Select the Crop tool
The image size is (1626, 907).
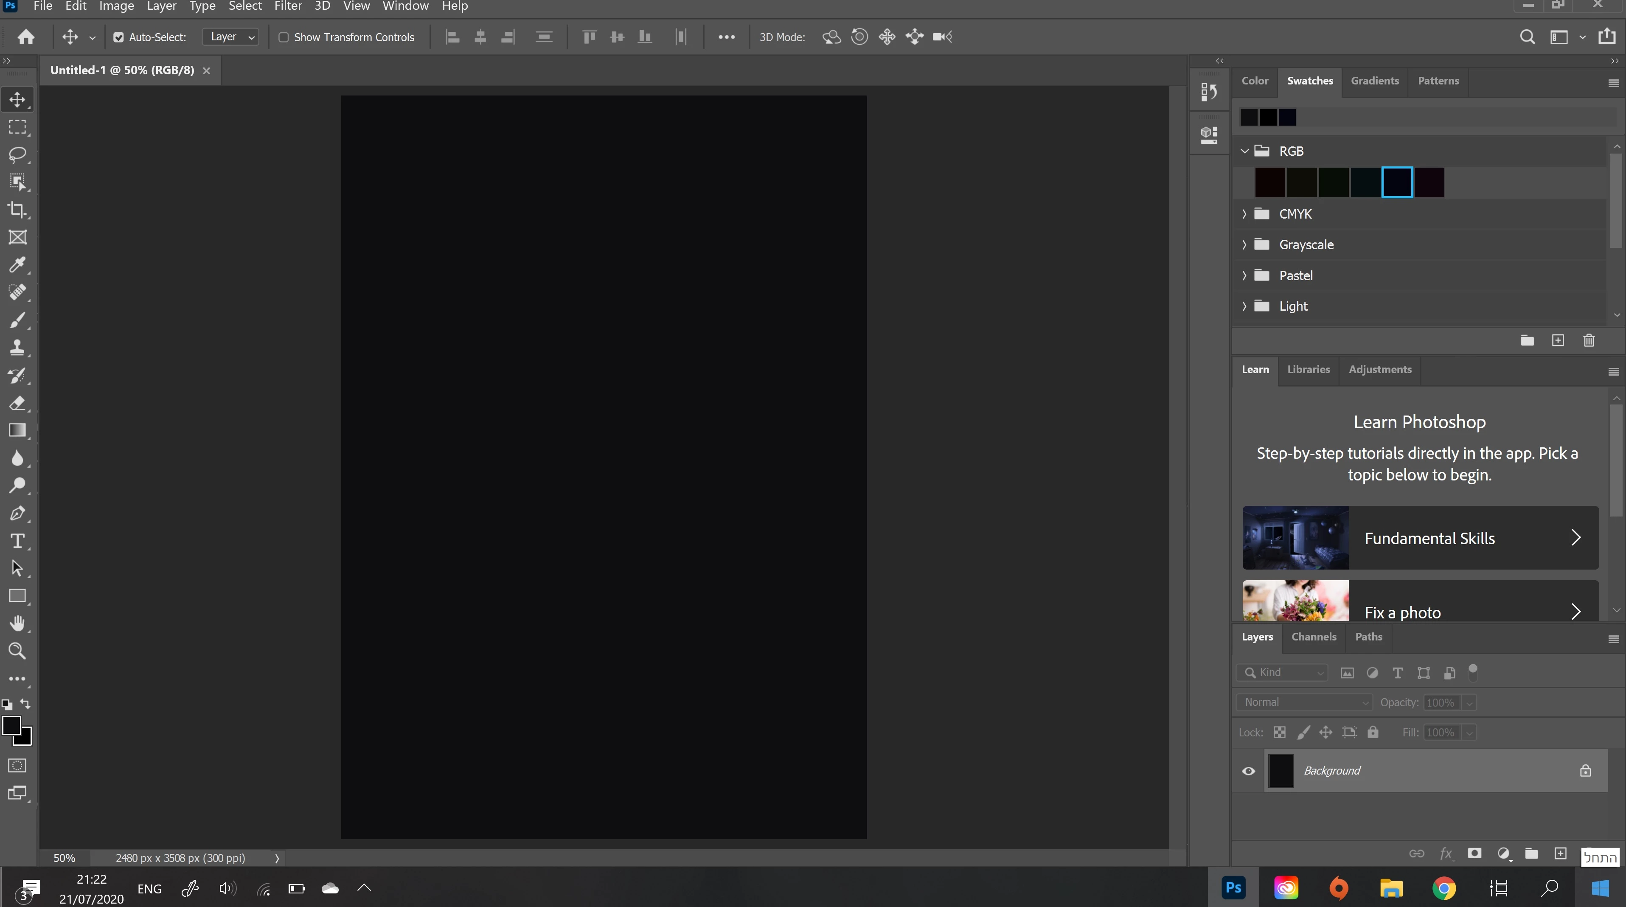tap(17, 210)
